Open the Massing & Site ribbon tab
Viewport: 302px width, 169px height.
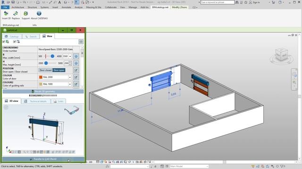tap(93, 8)
